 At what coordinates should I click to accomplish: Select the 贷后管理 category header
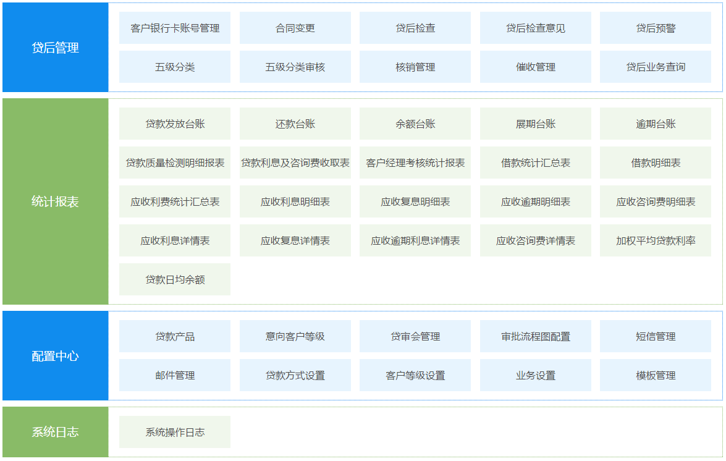point(56,48)
